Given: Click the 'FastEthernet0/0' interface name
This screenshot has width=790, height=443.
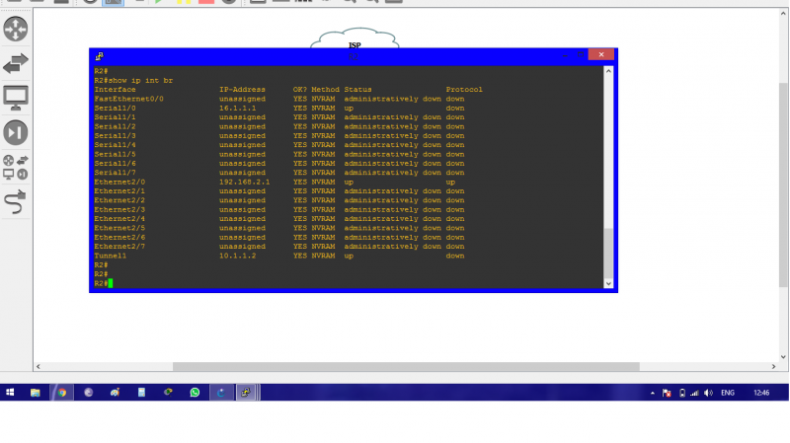Looking at the screenshot, I should [129, 100].
